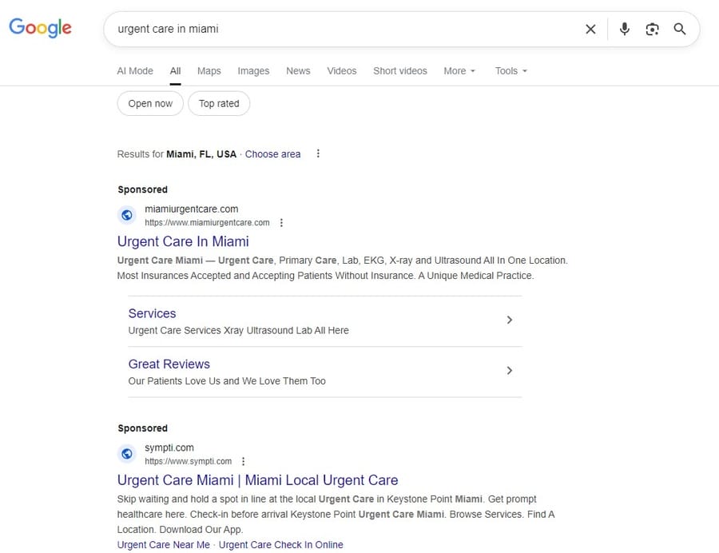Expand the Tools dropdown
This screenshot has width=719, height=553.
[x=511, y=70]
